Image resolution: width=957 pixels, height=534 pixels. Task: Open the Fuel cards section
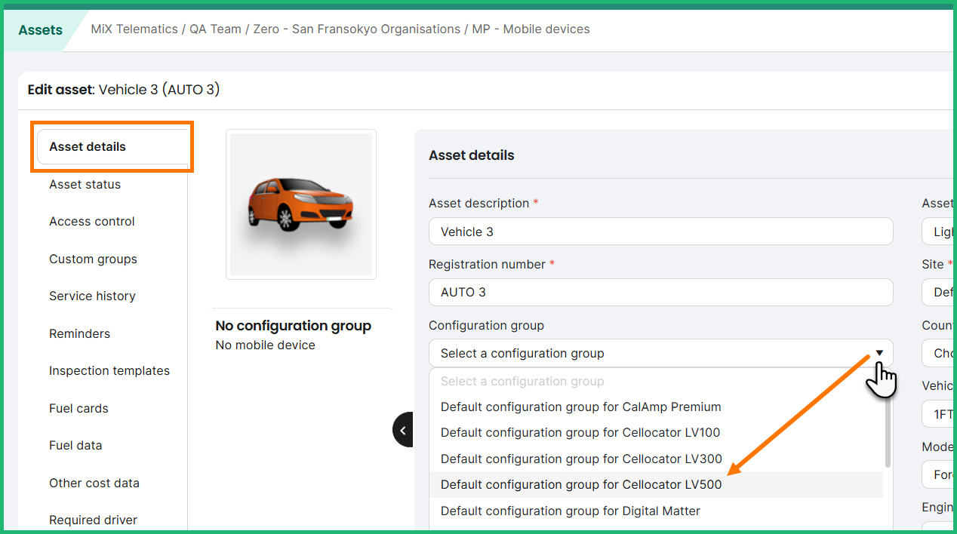coord(78,408)
